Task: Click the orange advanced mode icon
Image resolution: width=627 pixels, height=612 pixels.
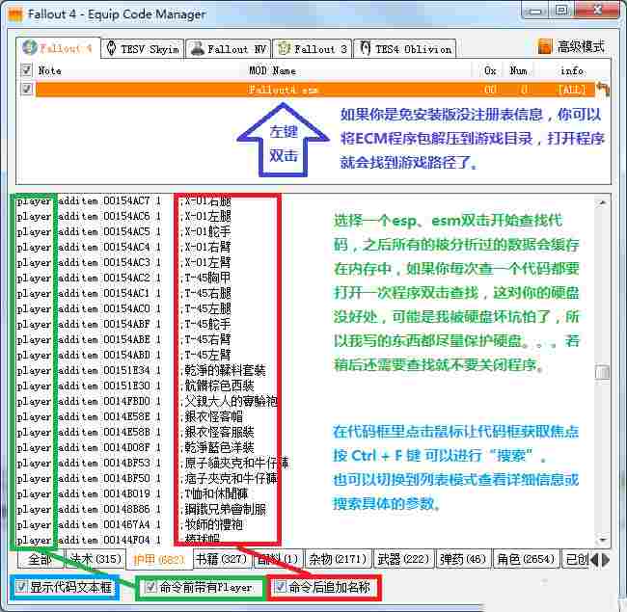Action: tap(545, 46)
